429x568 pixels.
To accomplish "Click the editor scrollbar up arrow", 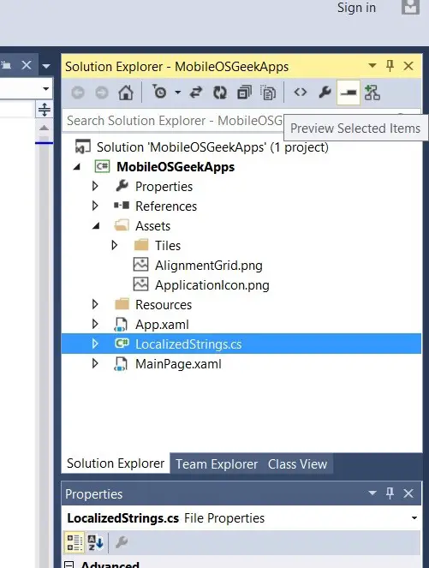I will coord(44,128).
